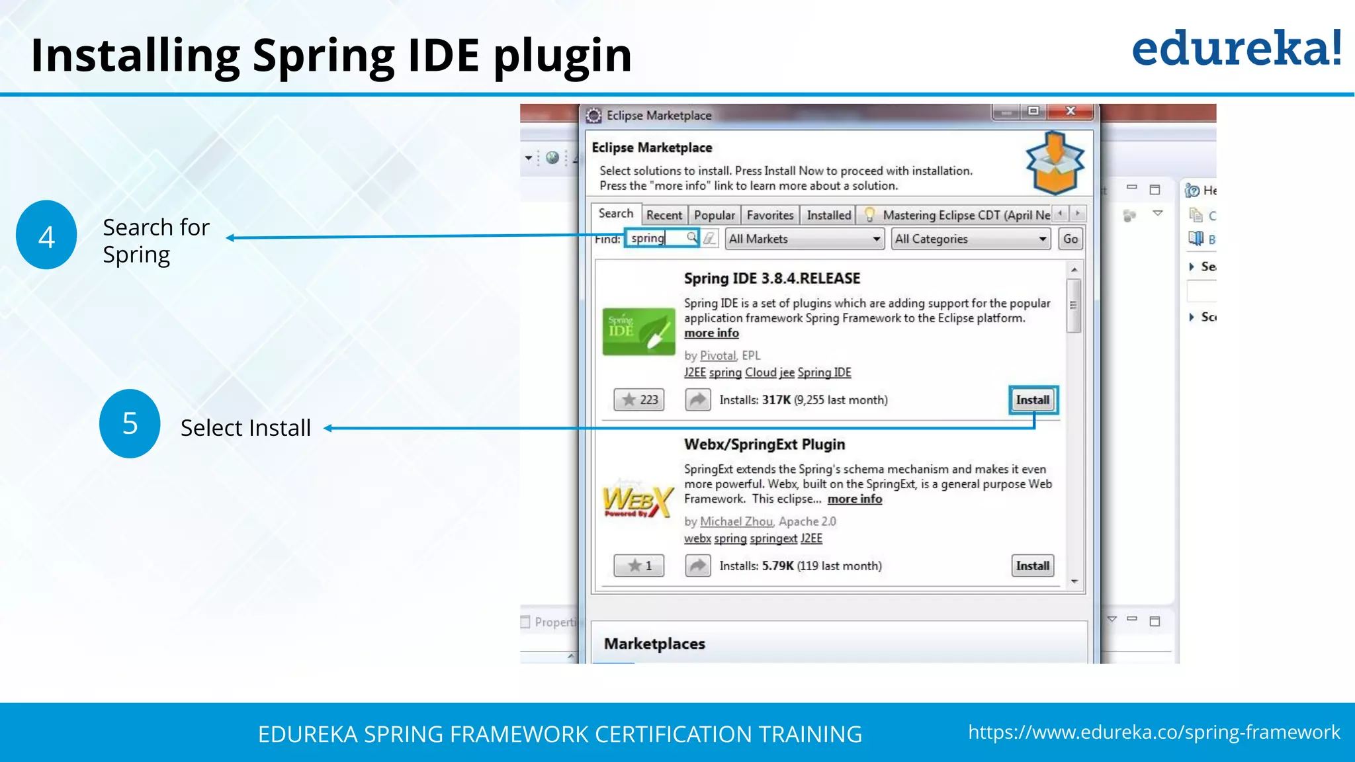
Task: Open the All Markets dropdown
Action: [x=805, y=239]
